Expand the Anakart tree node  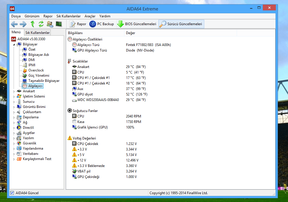pyautogui.click(x=14, y=91)
